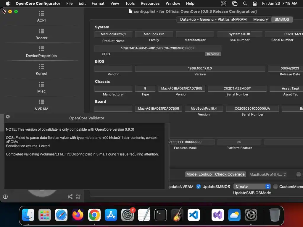Click the System UUID input field
The image size is (303, 227).
click(158, 48)
